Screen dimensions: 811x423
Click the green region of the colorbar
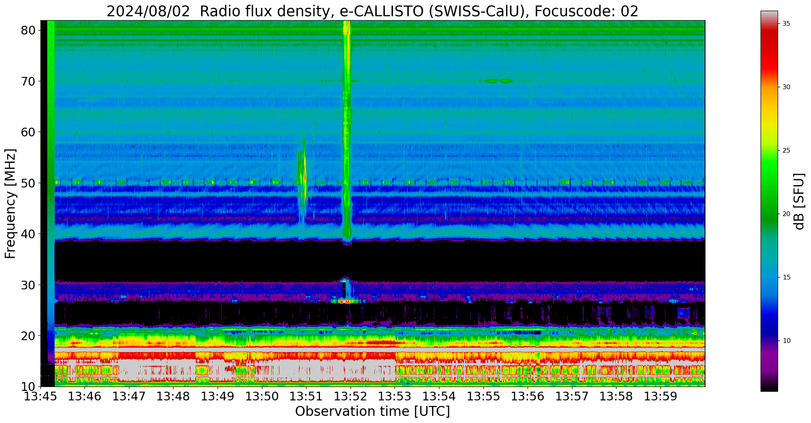pyautogui.click(x=769, y=190)
